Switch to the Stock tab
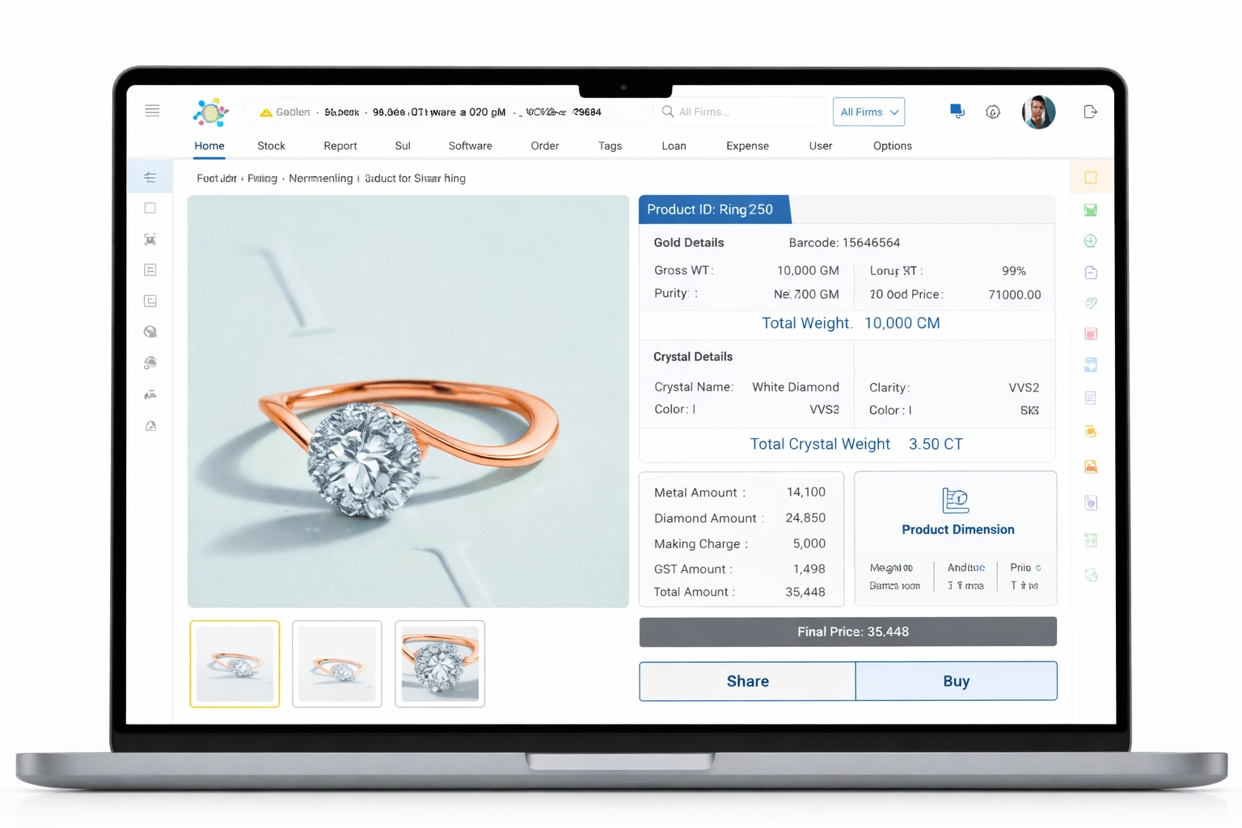 click(271, 146)
